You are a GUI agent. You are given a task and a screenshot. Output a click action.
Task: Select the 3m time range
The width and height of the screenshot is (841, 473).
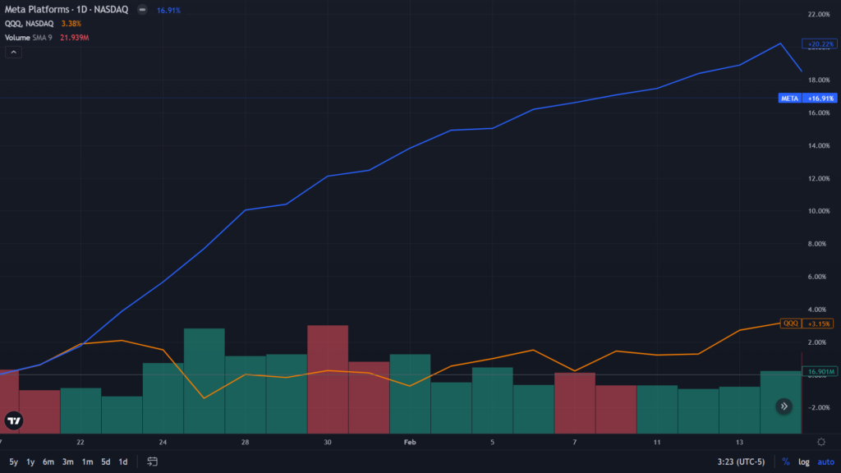[x=67, y=462]
